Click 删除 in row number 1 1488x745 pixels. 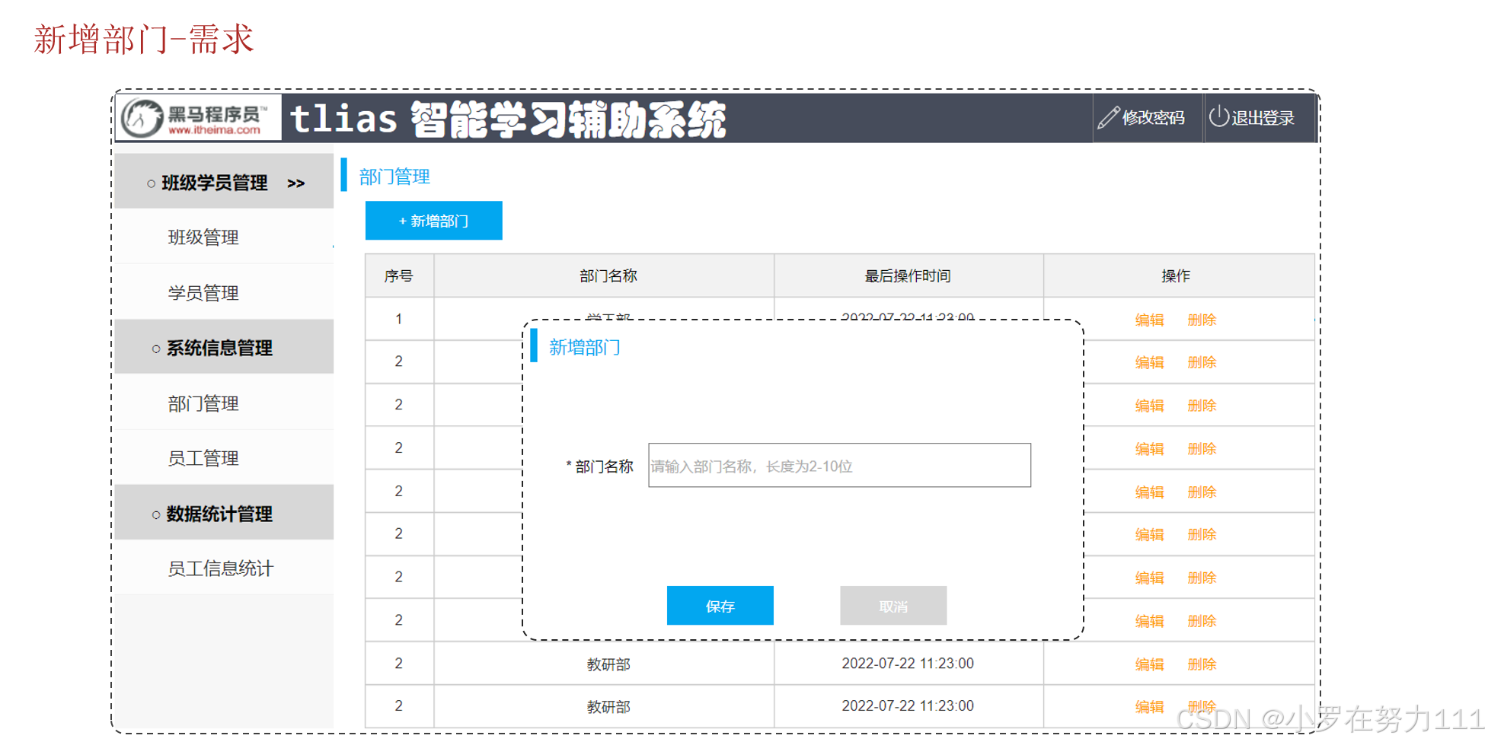pyautogui.click(x=1202, y=320)
